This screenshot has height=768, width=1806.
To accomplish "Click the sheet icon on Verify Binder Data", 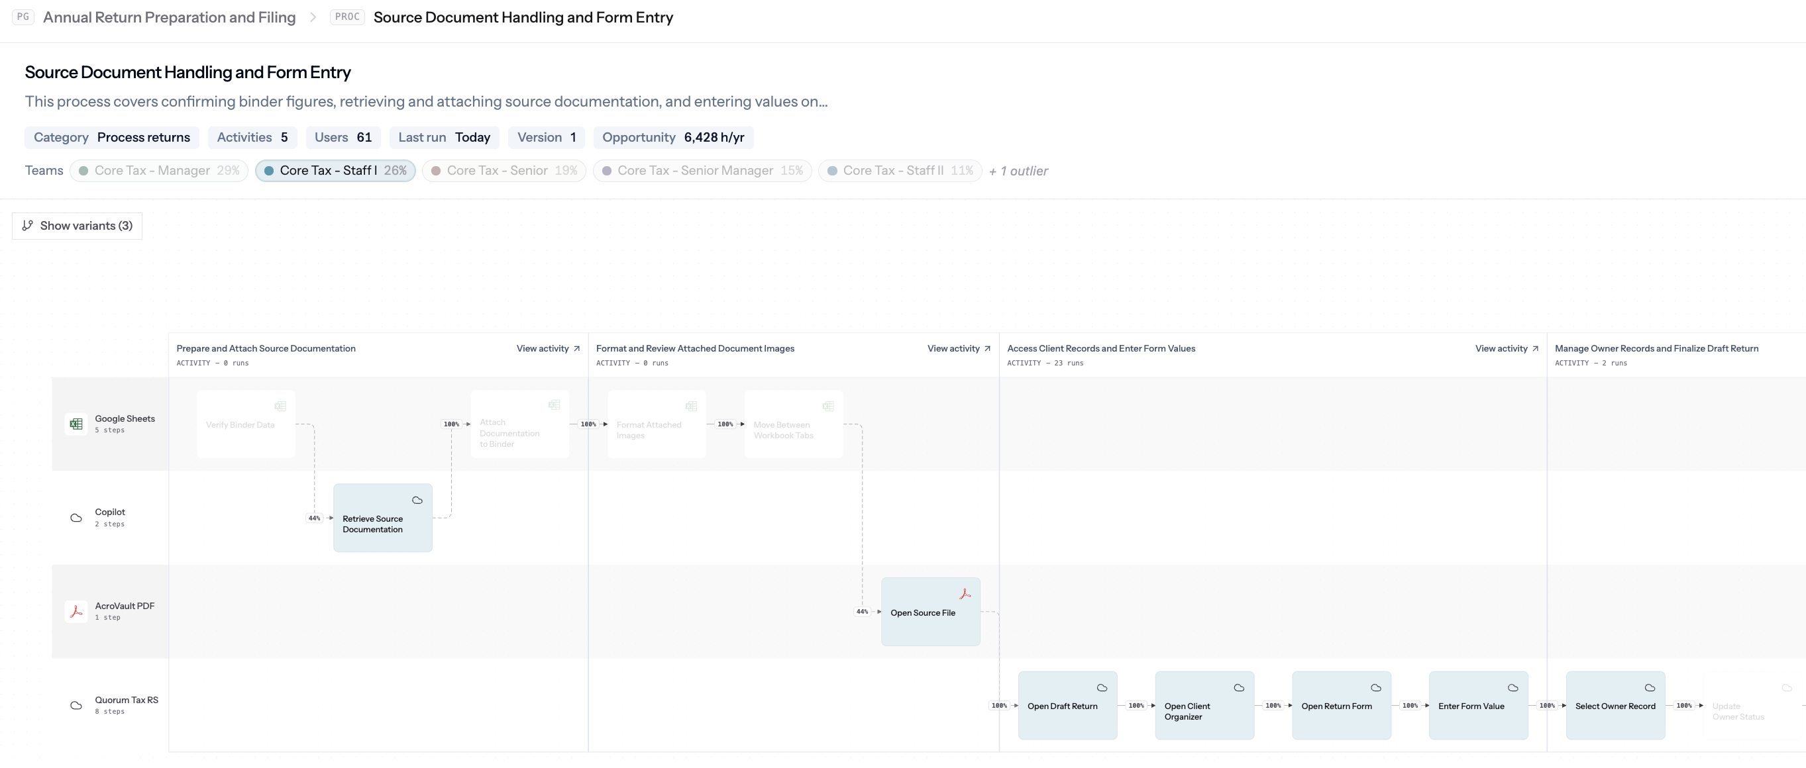I will [x=280, y=407].
